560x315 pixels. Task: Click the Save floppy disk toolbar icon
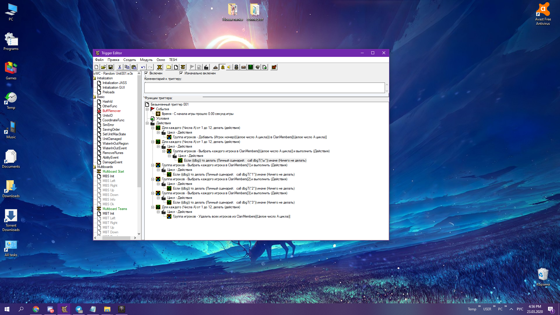(x=111, y=67)
